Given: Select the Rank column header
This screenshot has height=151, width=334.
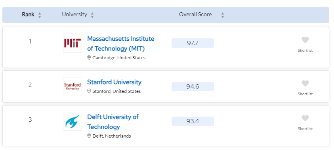Looking at the screenshot, I should (28, 15).
